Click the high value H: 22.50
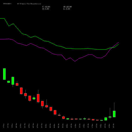The width and height of the screenshot is (132, 132). [x=67, y=7]
